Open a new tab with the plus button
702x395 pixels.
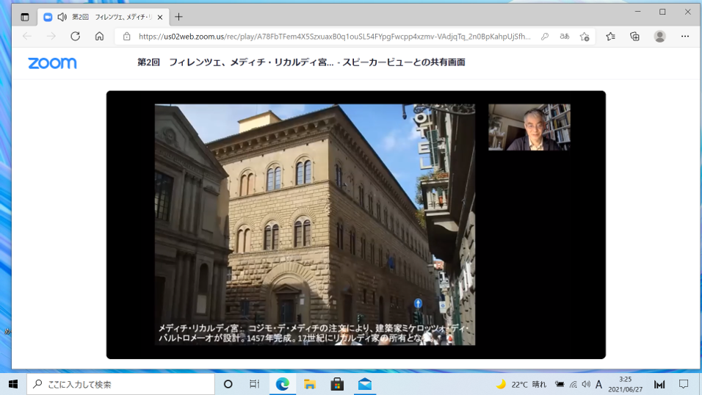[178, 17]
